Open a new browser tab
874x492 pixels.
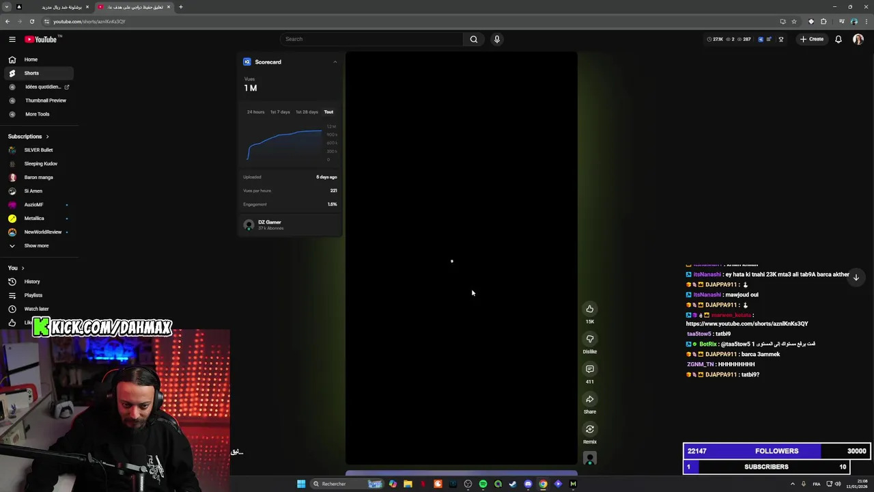pos(180,7)
